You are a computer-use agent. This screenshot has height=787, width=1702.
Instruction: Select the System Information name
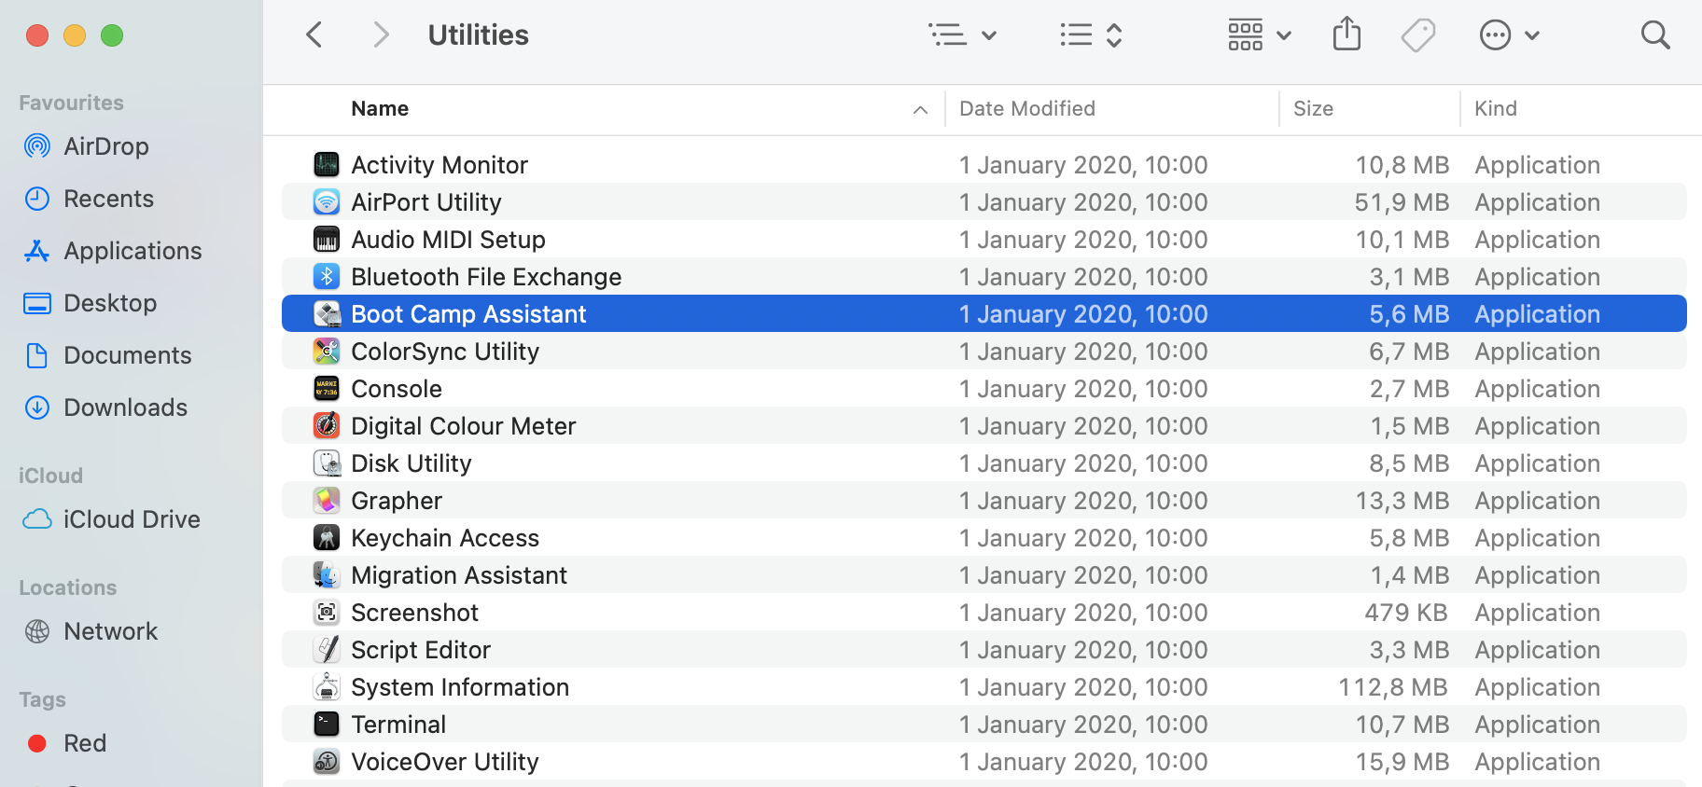(x=460, y=687)
